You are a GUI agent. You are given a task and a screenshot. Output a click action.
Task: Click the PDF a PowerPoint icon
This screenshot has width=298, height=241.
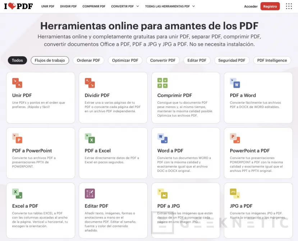coord(17,138)
